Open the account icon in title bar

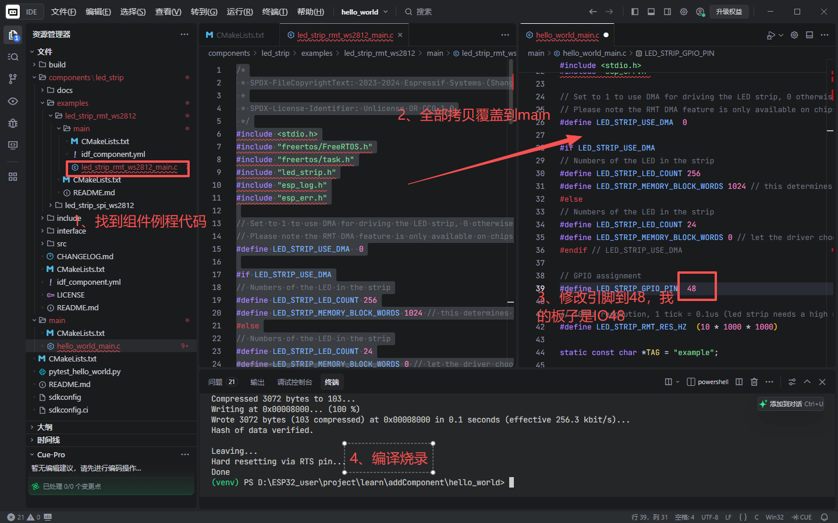tap(700, 12)
